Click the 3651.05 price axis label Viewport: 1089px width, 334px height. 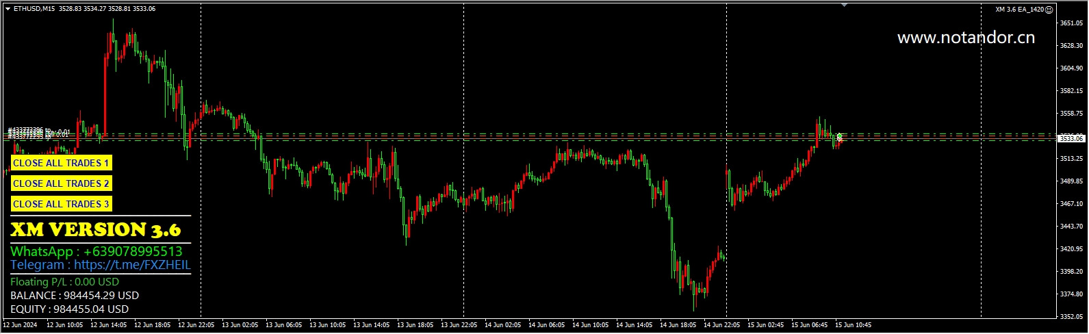point(1071,23)
